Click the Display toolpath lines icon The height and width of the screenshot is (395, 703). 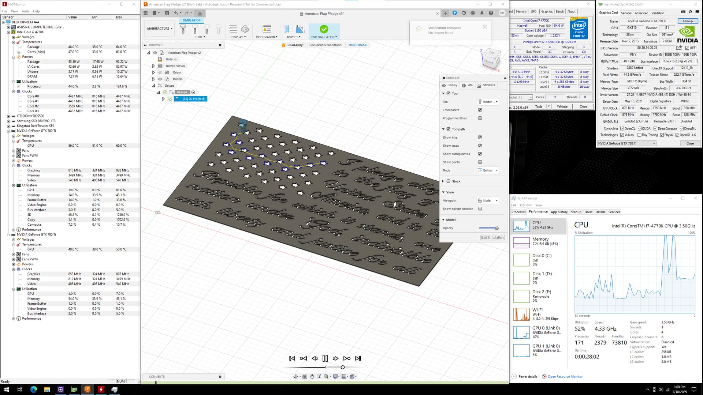[233, 29]
